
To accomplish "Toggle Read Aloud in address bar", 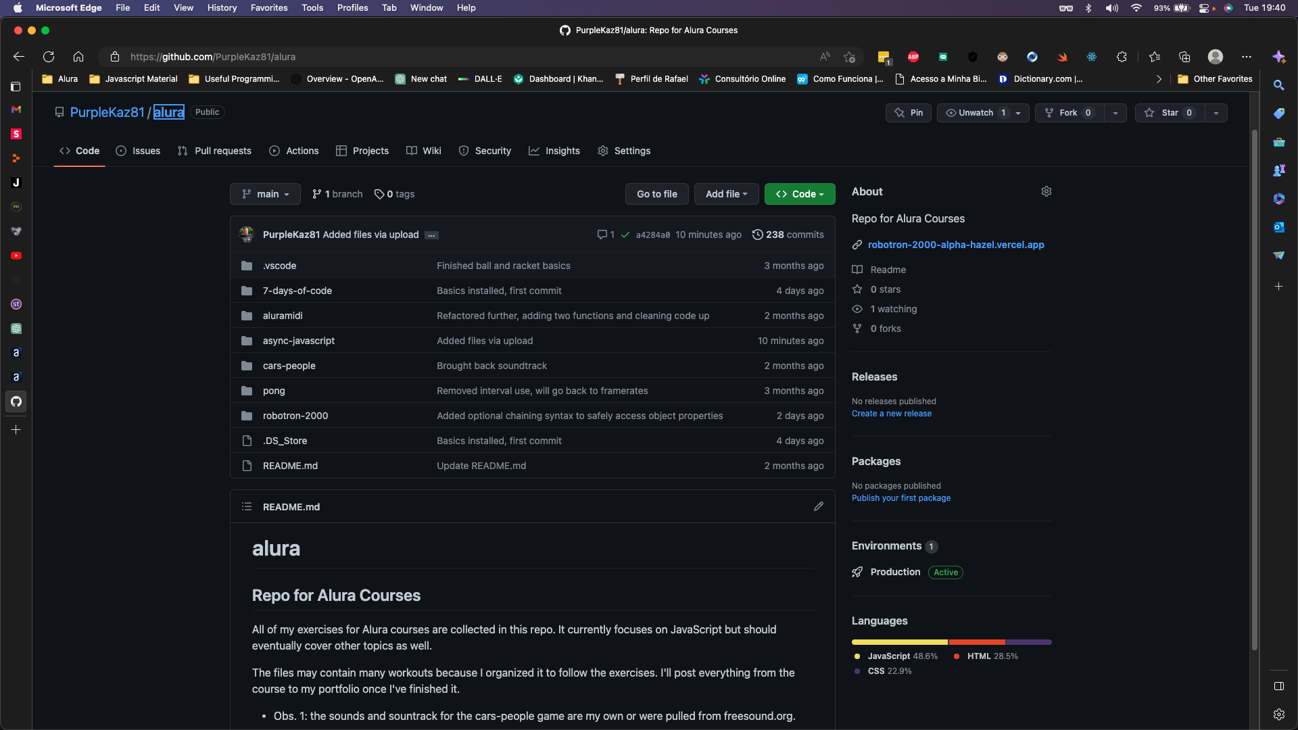I will pyautogui.click(x=825, y=57).
